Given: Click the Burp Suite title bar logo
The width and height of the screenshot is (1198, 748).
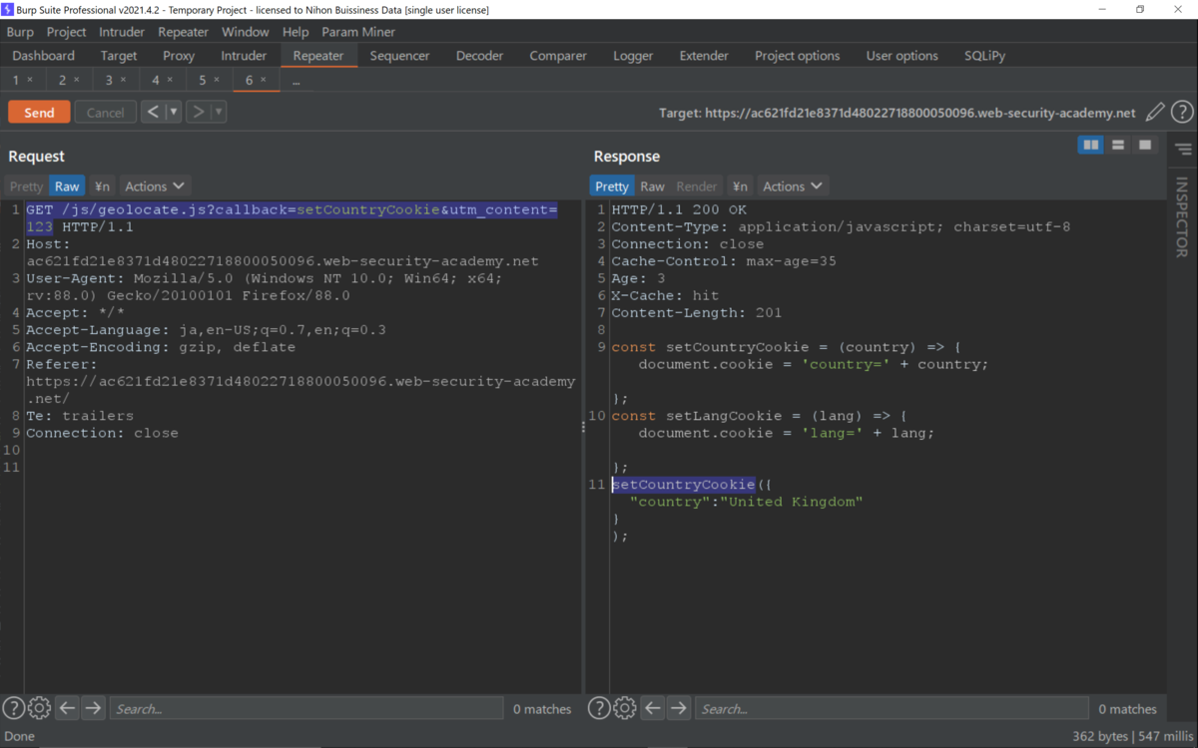Looking at the screenshot, I should [9, 9].
